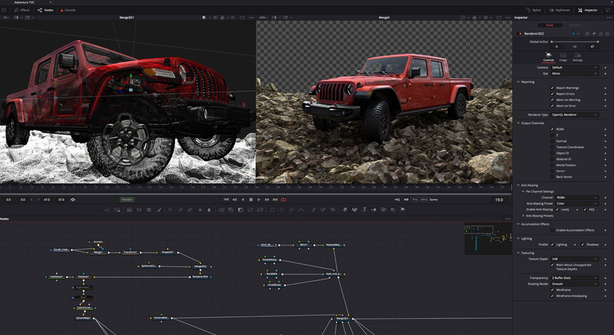The width and height of the screenshot is (614, 335).
Task: Open the Transparency dropdown
Action: click(575, 278)
